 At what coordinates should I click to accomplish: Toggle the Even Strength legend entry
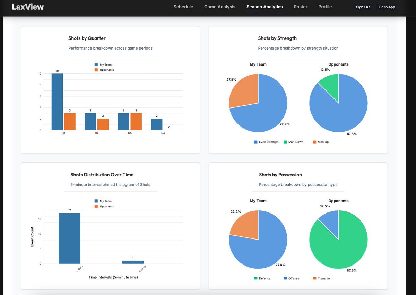tap(266, 142)
